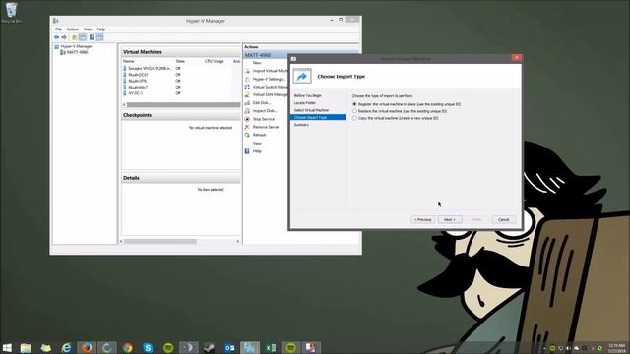Sort by the State column header
630x354 pixels.
(180, 61)
